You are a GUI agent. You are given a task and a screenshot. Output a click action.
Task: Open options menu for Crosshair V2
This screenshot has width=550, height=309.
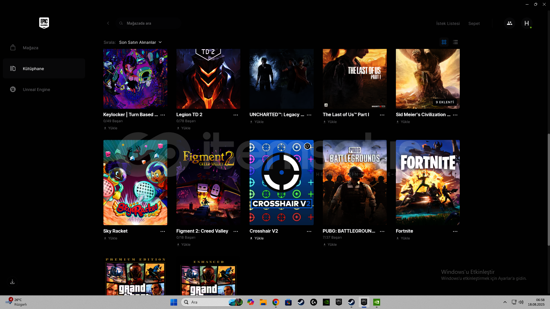coord(309,231)
